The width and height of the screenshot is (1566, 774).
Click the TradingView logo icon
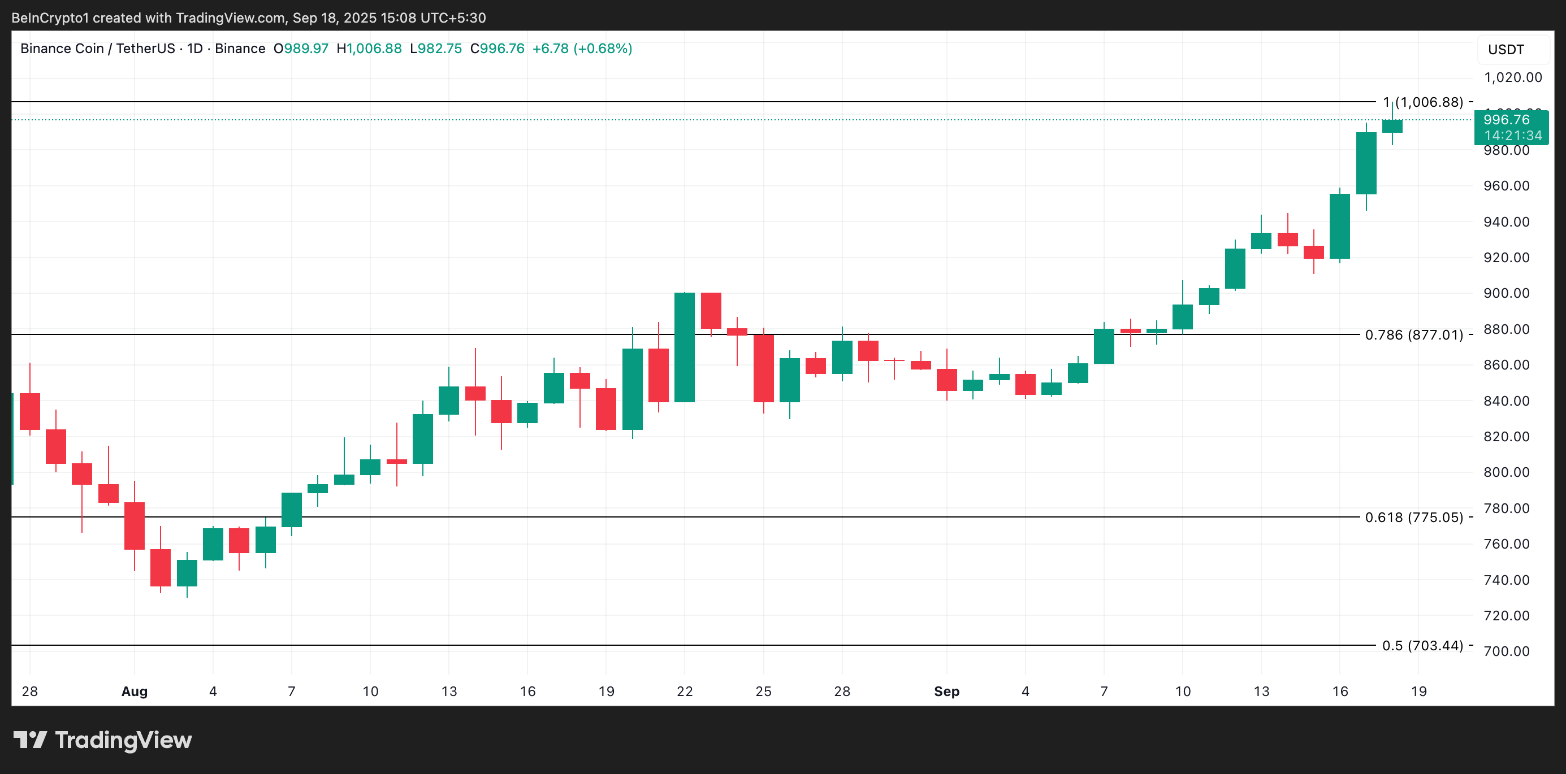coord(30,740)
